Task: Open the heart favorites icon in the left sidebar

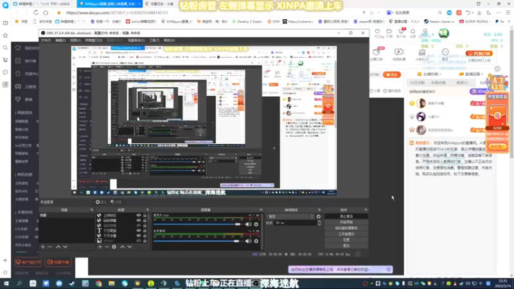Action: coord(18,48)
